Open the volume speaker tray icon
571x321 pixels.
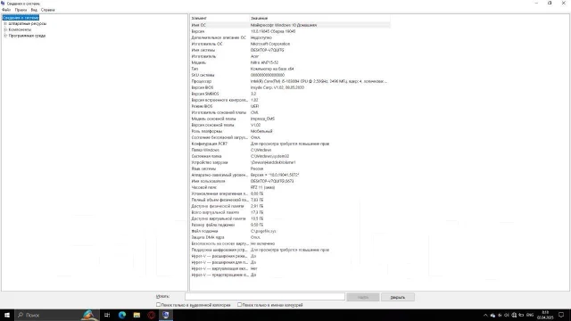(x=507, y=315)
